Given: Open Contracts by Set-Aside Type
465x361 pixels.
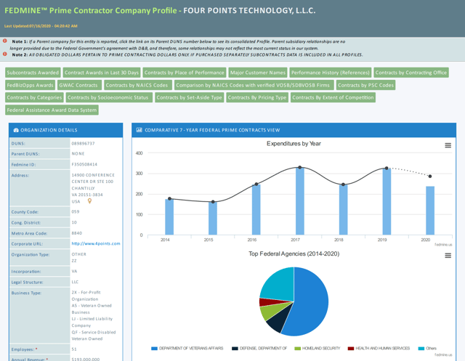Looking at the screenshot, I should [x=189, y=97].
